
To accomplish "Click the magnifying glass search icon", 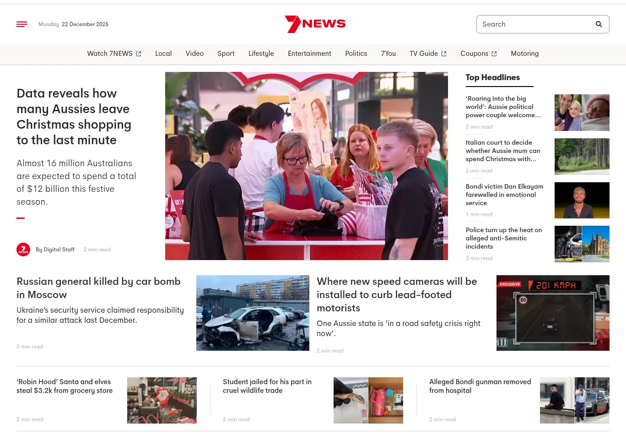I will (x=599, y=24).
